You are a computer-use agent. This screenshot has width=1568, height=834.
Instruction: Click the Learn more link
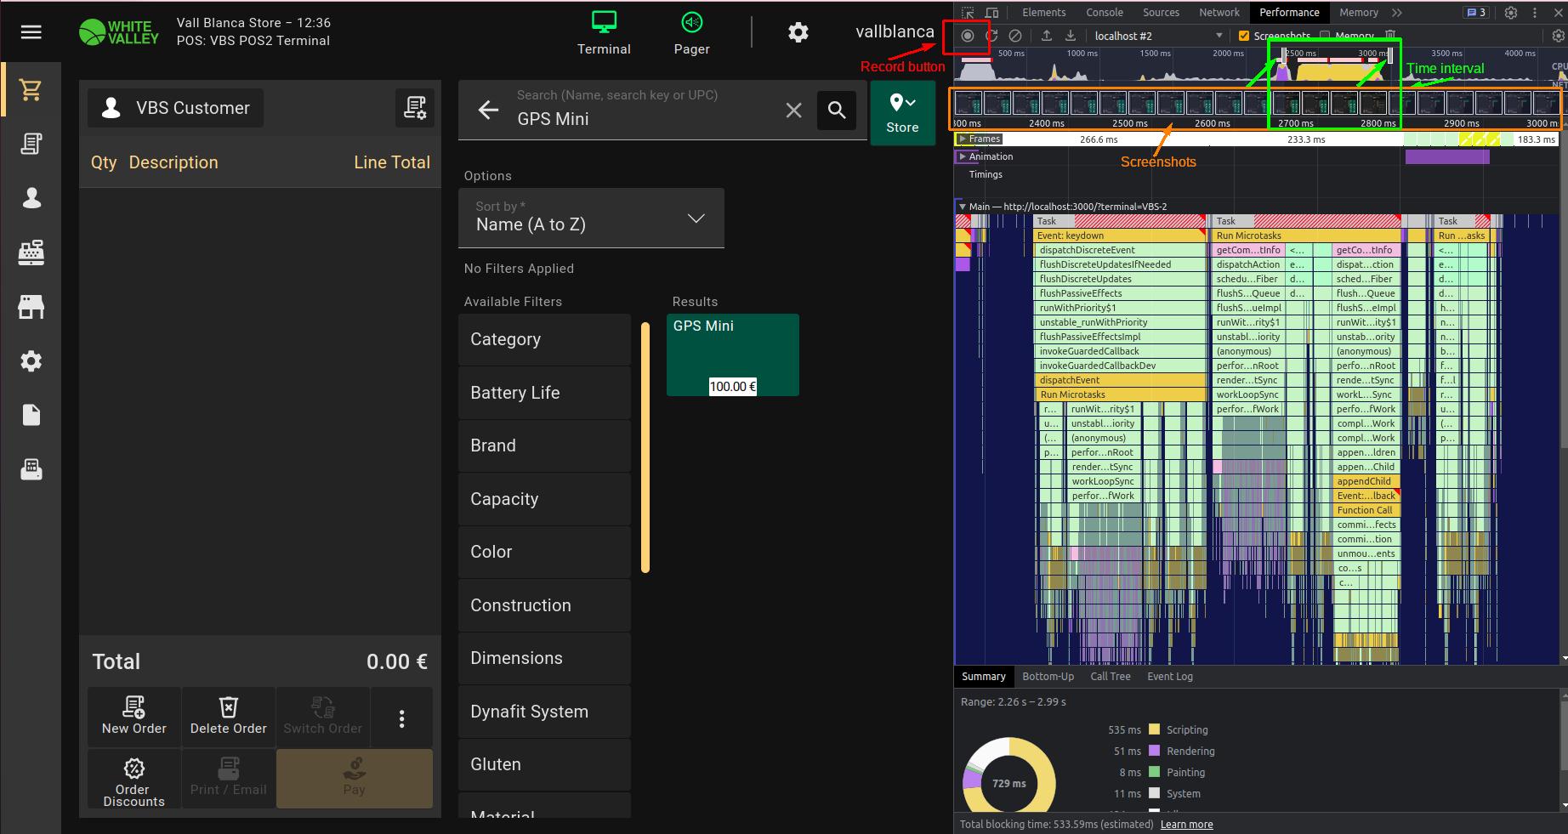pyautogui.click(x=1186, y=825)
